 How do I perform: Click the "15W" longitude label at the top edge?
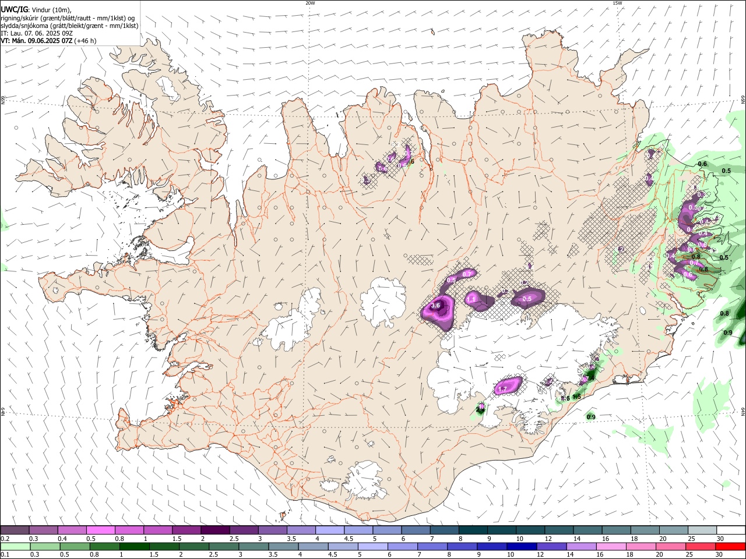point(617,3)
